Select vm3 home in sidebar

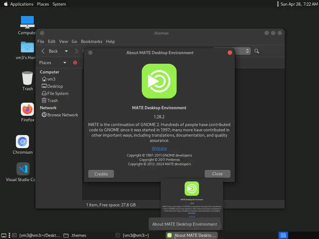pos(48,79)
